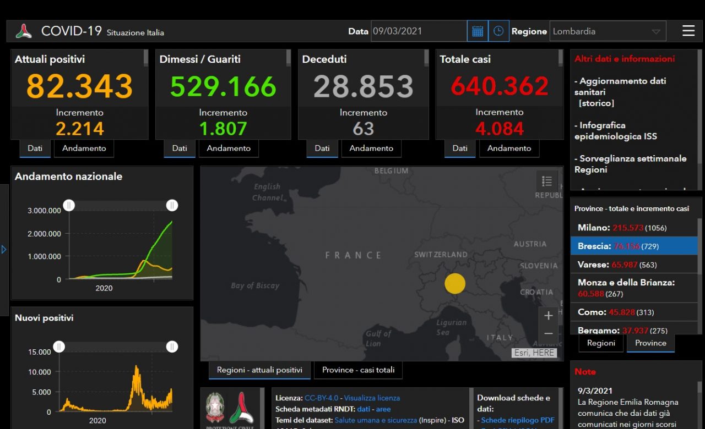Screen dimensions: 705x429
Task: Click the clock time icon
Action: (498, 31)
